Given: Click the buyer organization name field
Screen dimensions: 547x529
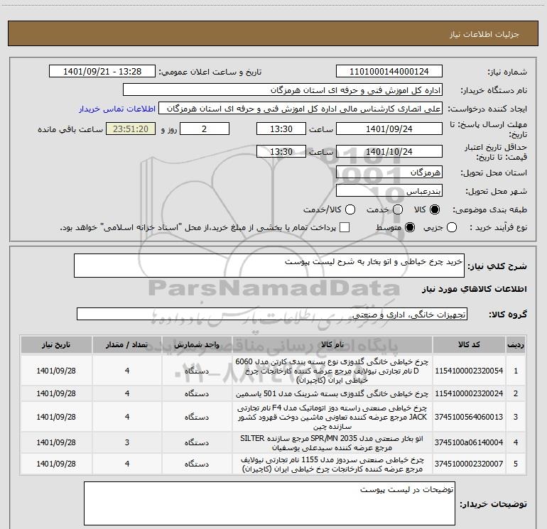Looking at the screenshot, I should 283,89.
